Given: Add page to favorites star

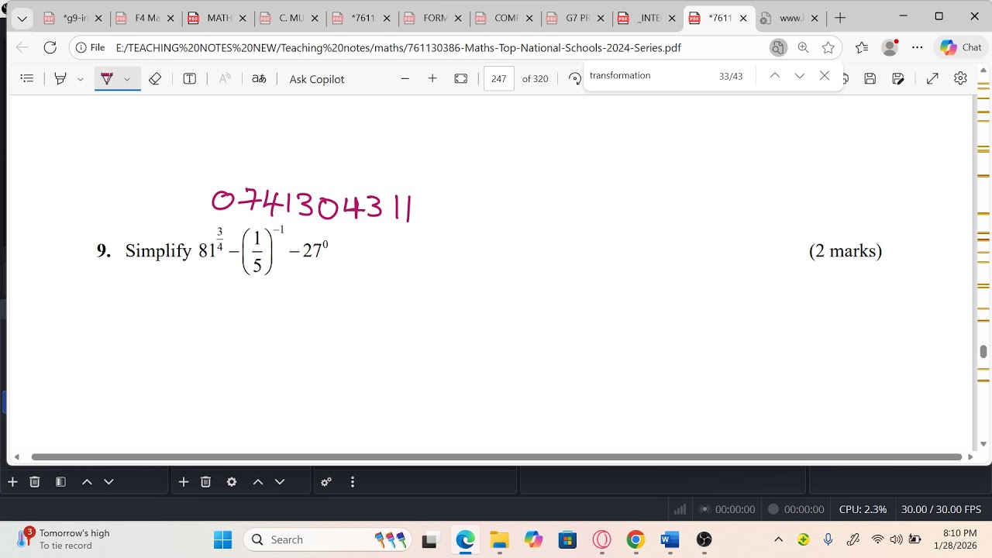Looking at the screenshot, I should (x=828, y=47).
